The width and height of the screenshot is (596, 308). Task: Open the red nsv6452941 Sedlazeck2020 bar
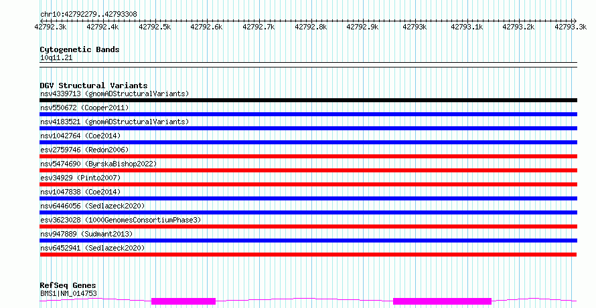tap(308, 255)
